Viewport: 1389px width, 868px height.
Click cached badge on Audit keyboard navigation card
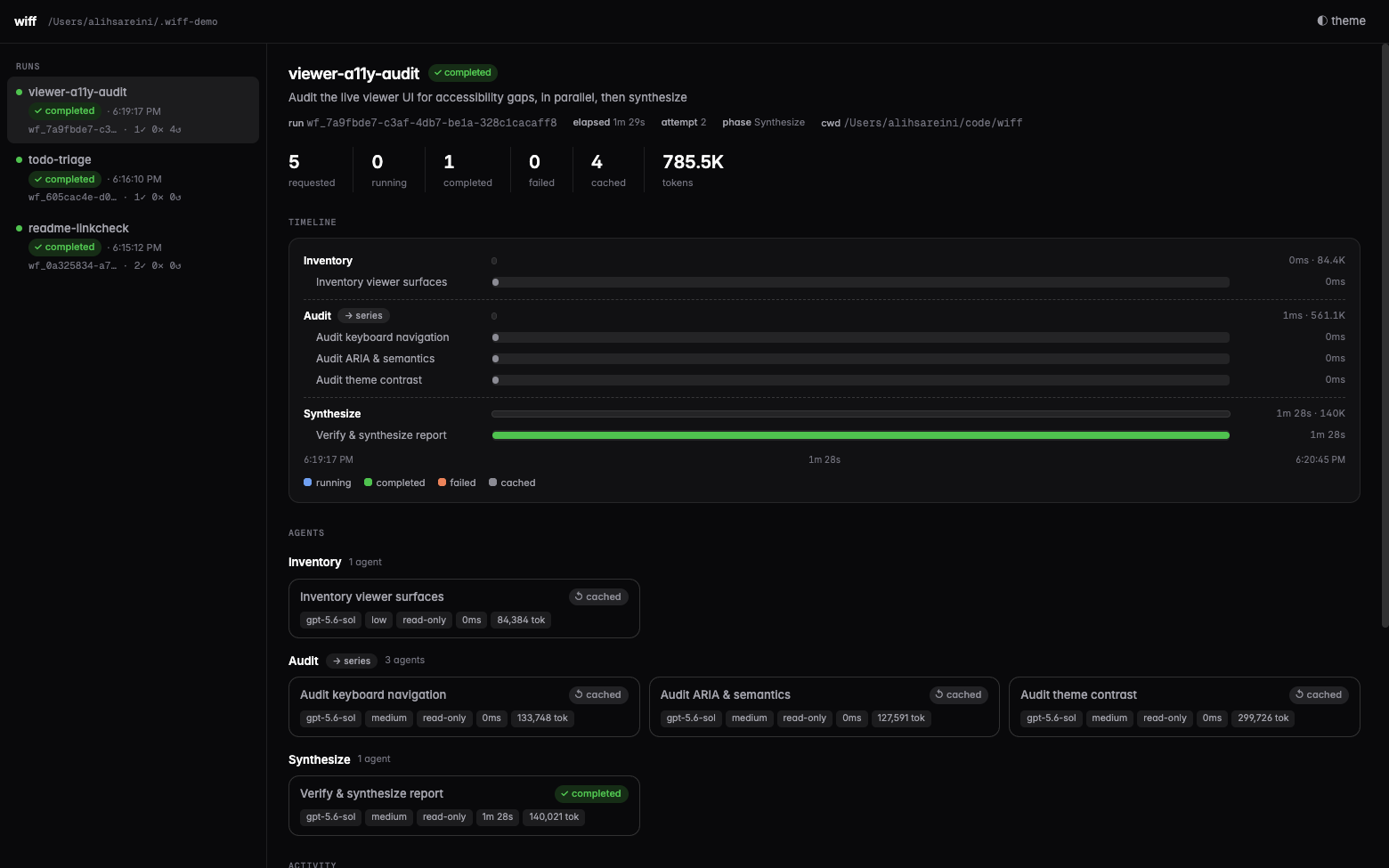coord(598,695)
